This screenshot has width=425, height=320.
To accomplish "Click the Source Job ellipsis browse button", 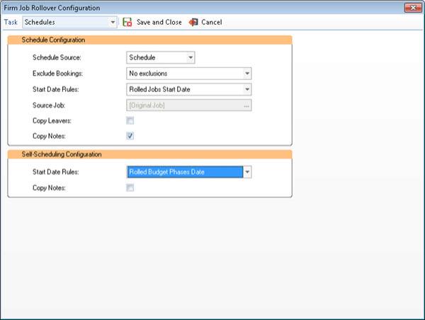I will tap(246, 105).
